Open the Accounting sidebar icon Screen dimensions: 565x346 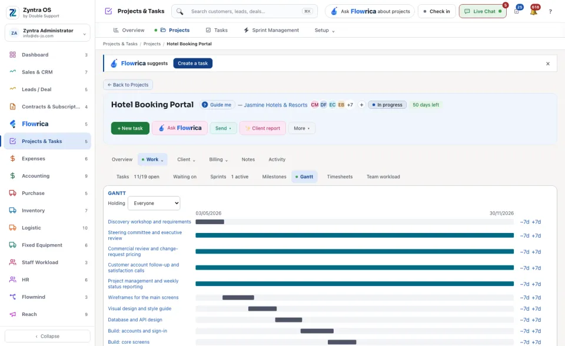point(12,176)
